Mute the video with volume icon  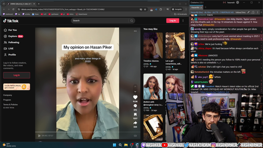(135, 136)
